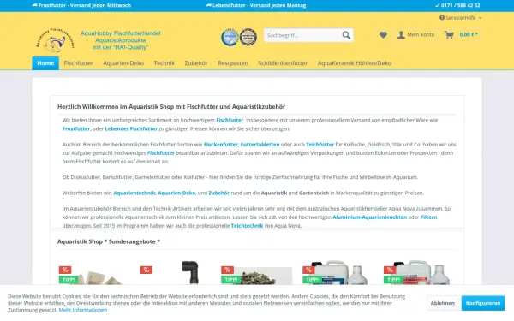The height and width of the screenshot is (321, 514).
Task: Expand the Service/Hilfe dropdown
Action: click(461, 18)
